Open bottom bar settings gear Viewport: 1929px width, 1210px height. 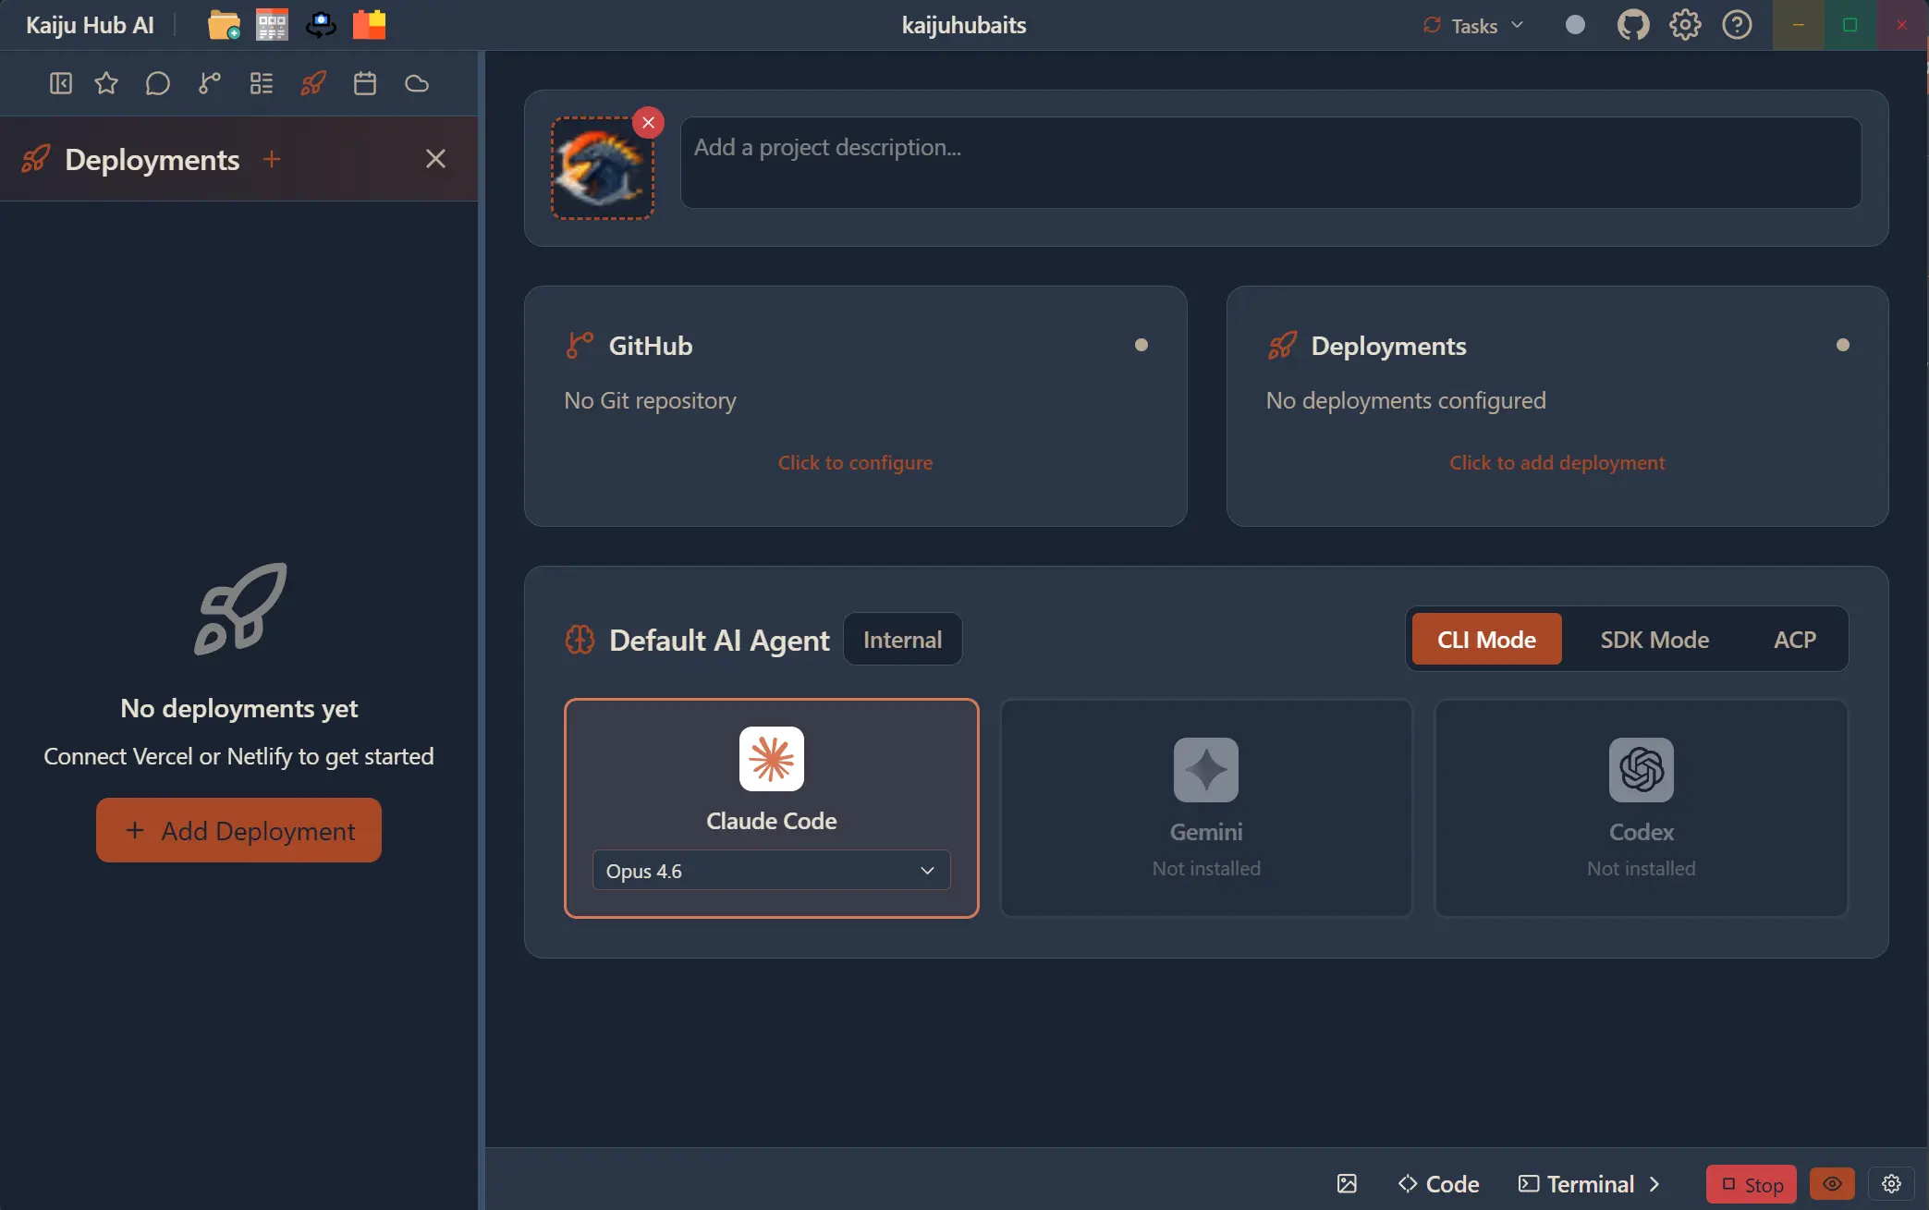pyautogui.click(x=1891, y=1184)
